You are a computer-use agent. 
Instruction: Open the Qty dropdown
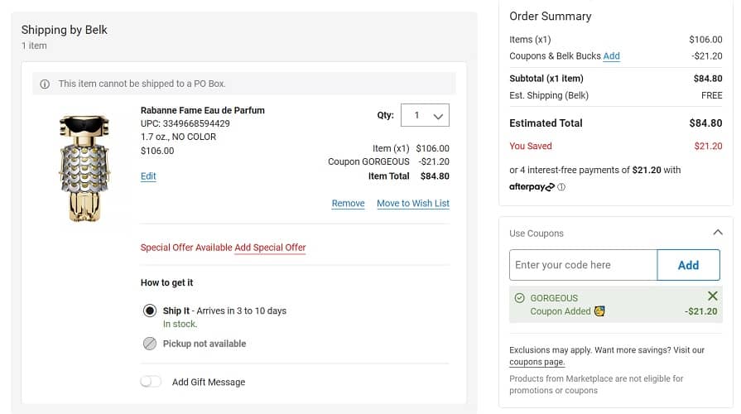pyautogui.click(x=425, y=116)
